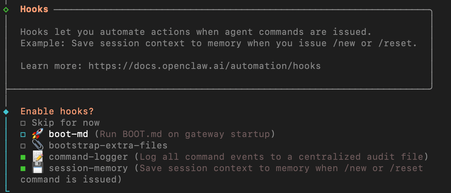
Task: Click the memo icon beside command-logger
Action: pyautogui.click(x=37, y=157)
